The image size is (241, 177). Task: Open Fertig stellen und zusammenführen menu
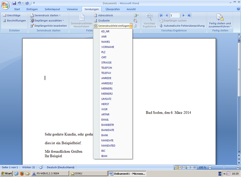coord(220,20)
